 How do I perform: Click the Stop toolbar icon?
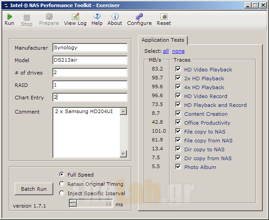(x=27, y=17)
